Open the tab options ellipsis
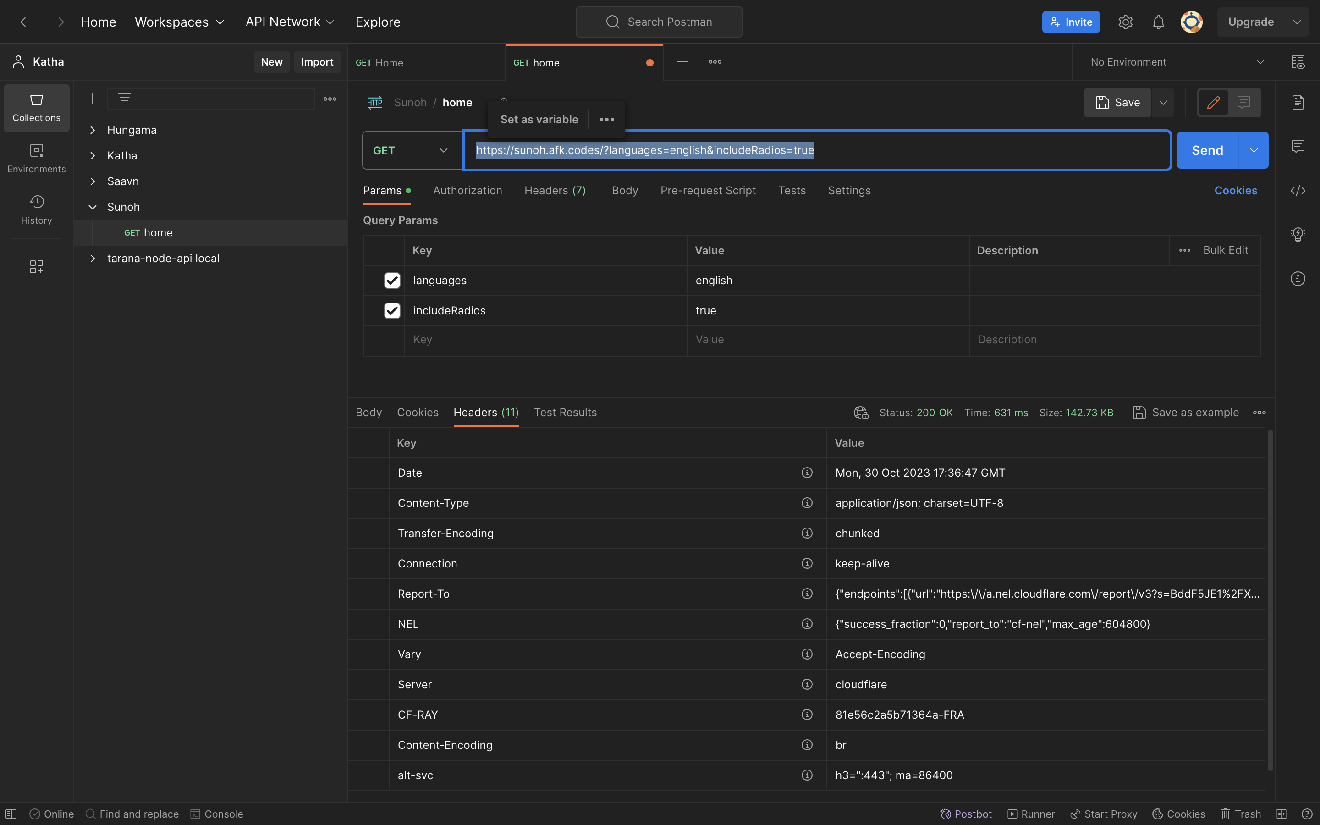 point(715,62)
